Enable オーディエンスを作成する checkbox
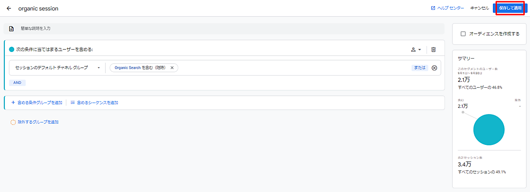 (463, 34)
